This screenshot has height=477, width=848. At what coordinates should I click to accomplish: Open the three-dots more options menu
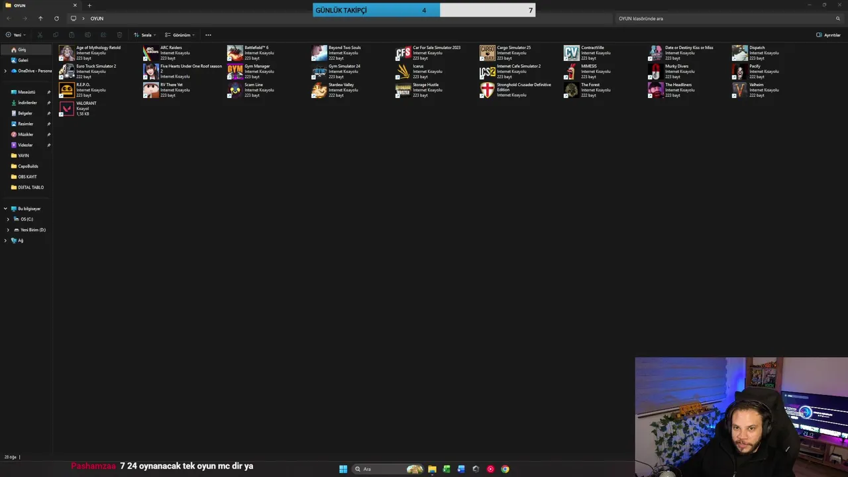[208, 35]
